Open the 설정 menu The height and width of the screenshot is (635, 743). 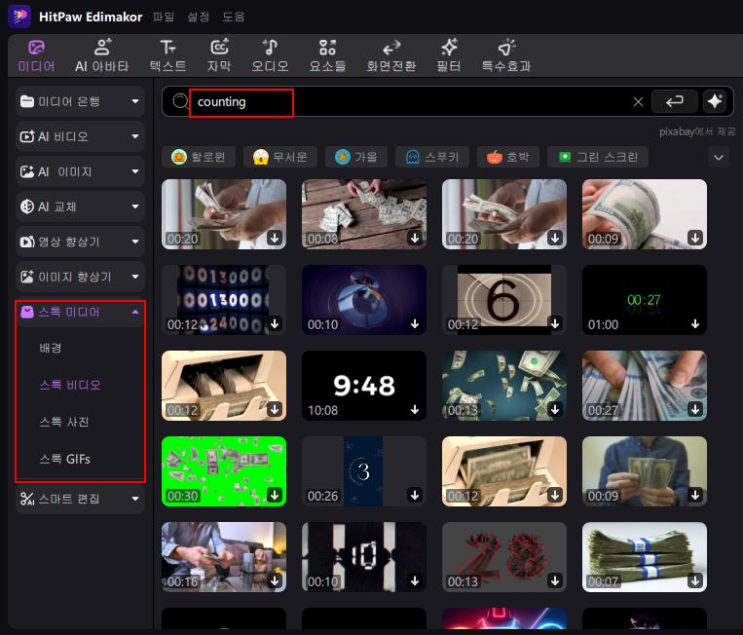(x=198, y=18)
